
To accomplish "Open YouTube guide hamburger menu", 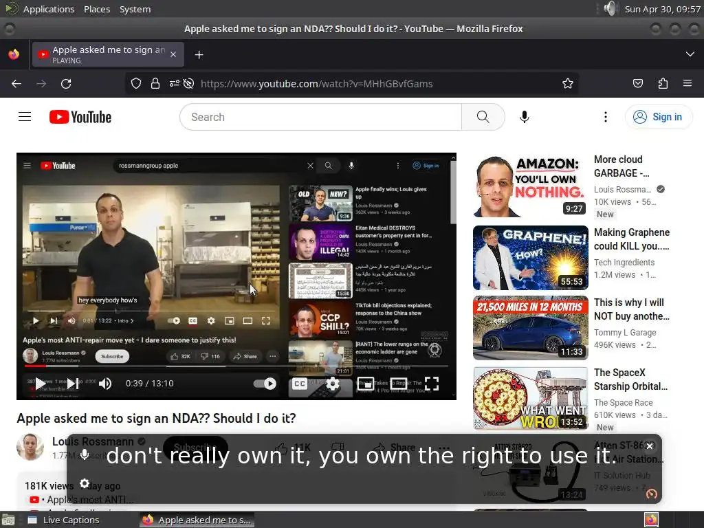I will click(x=25, y=117).
